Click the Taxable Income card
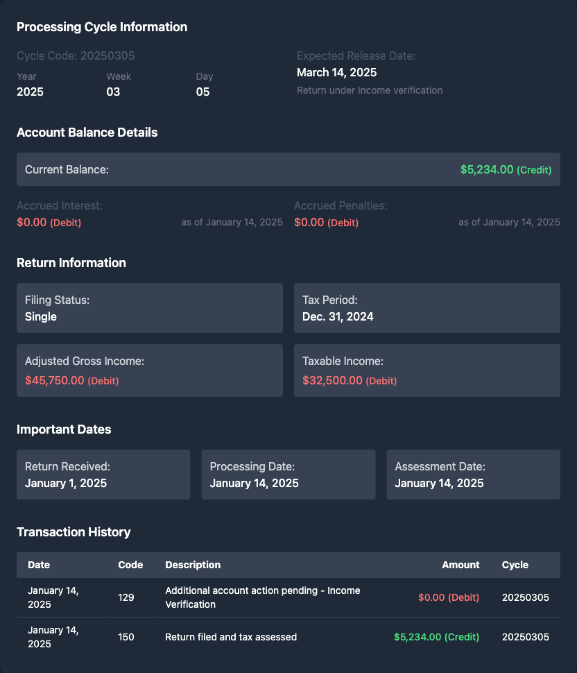Image resolution: width=577 pixels, height=673 pixels. (x=427, y=370)
